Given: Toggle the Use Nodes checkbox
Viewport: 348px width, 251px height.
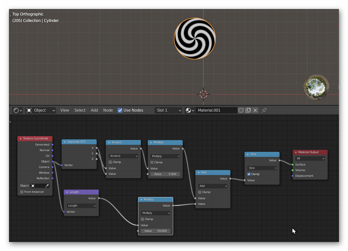Looking at the screenshot, I should [120, 110].
